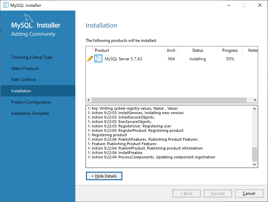Image resolution: width=268 pixels, height=202 pixels.
Task: Select Choosing a Setup Type step
Action: (32, 57)
